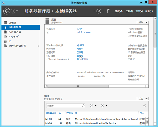
Task: Open 文件和存储服务 in the sidebar
Action: coord(21,46)
